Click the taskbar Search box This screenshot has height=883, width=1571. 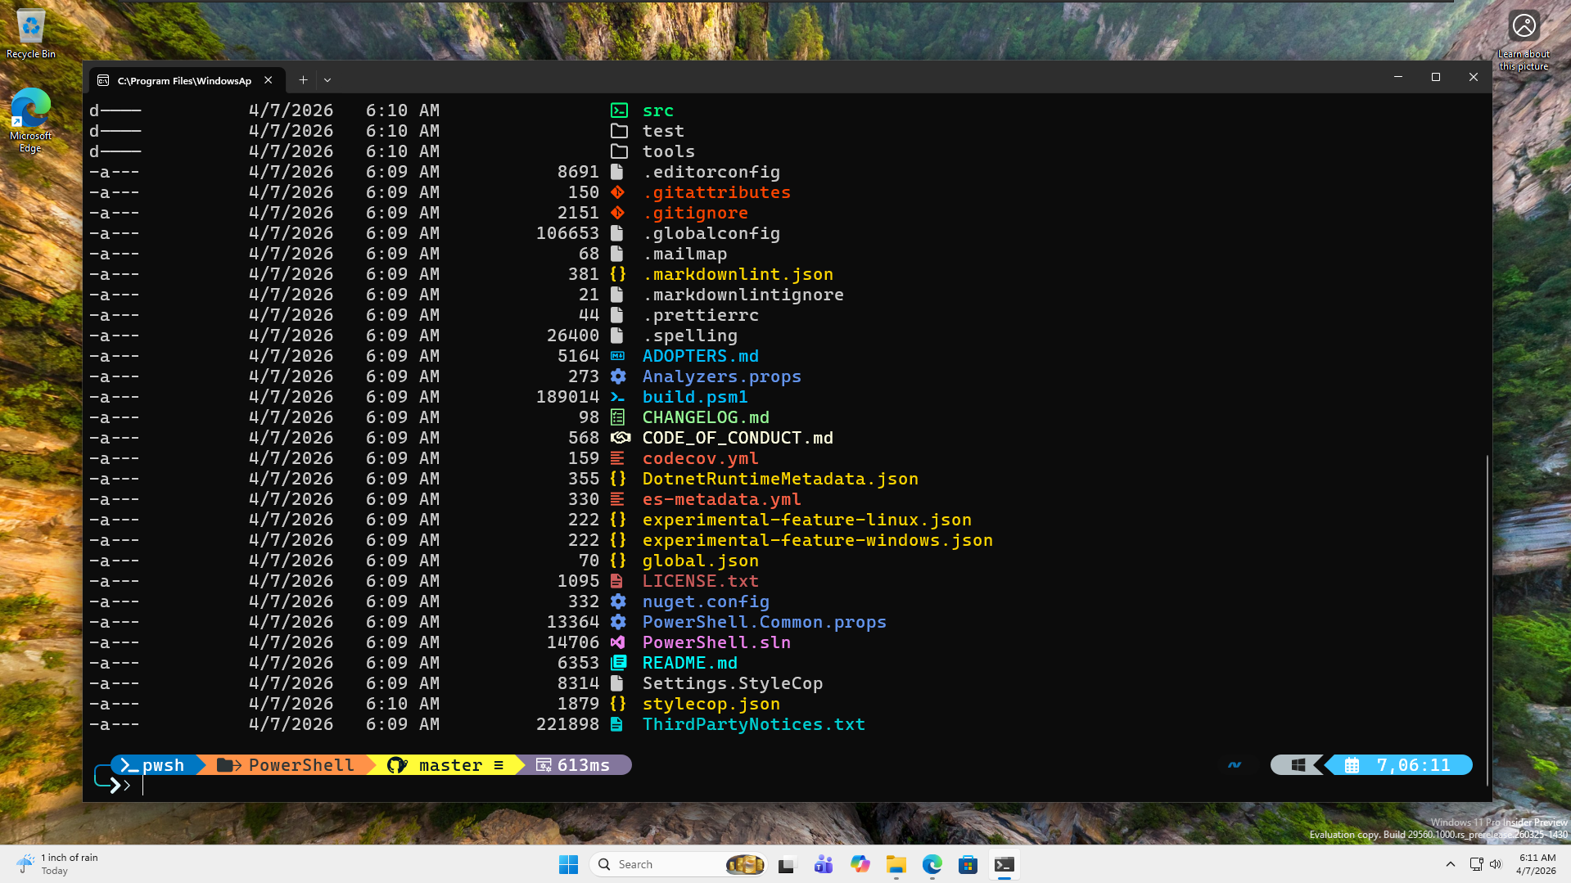pyautogui.click(x=678, y=864)
